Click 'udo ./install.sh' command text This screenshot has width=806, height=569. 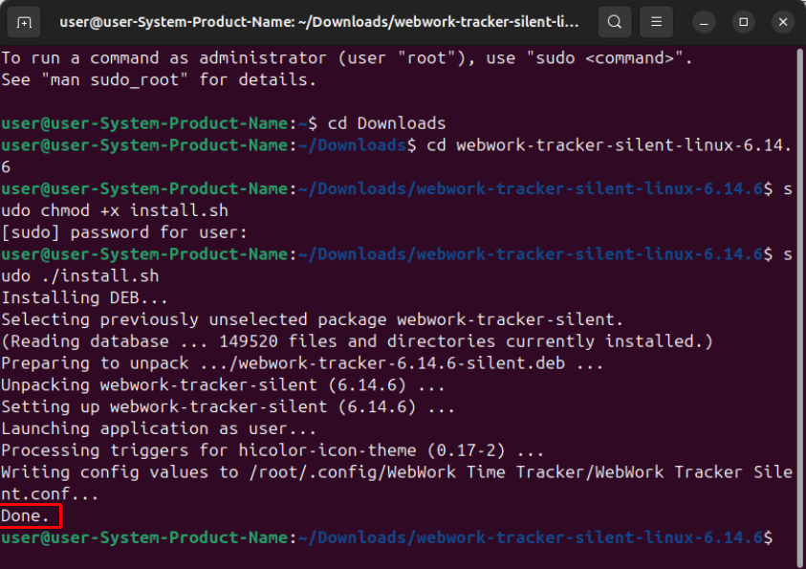coord(80,276)
